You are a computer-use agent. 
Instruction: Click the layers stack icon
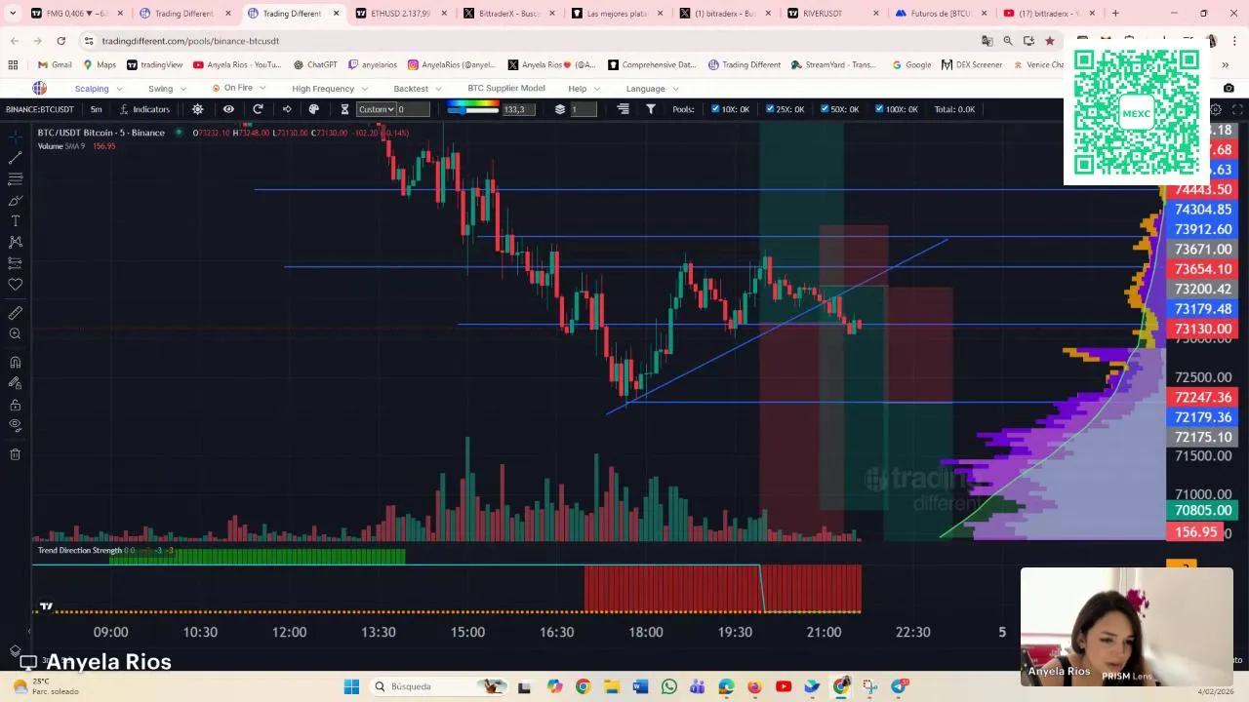(560, 109)
